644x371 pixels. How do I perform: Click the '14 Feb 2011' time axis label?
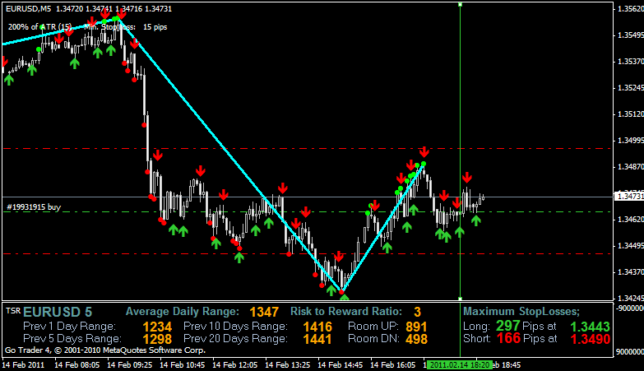23,365
